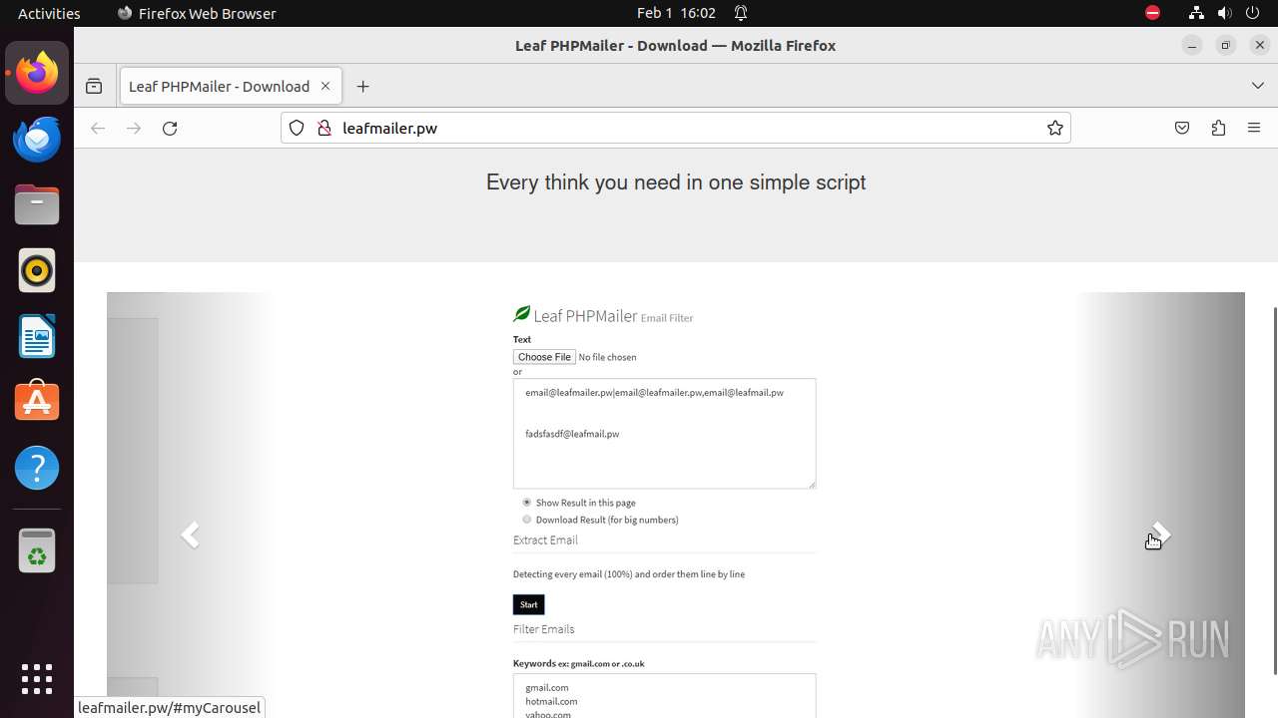Click the tagline "Every think you need in one simple script"
The image size is (1278, 718).
[676, 182]
